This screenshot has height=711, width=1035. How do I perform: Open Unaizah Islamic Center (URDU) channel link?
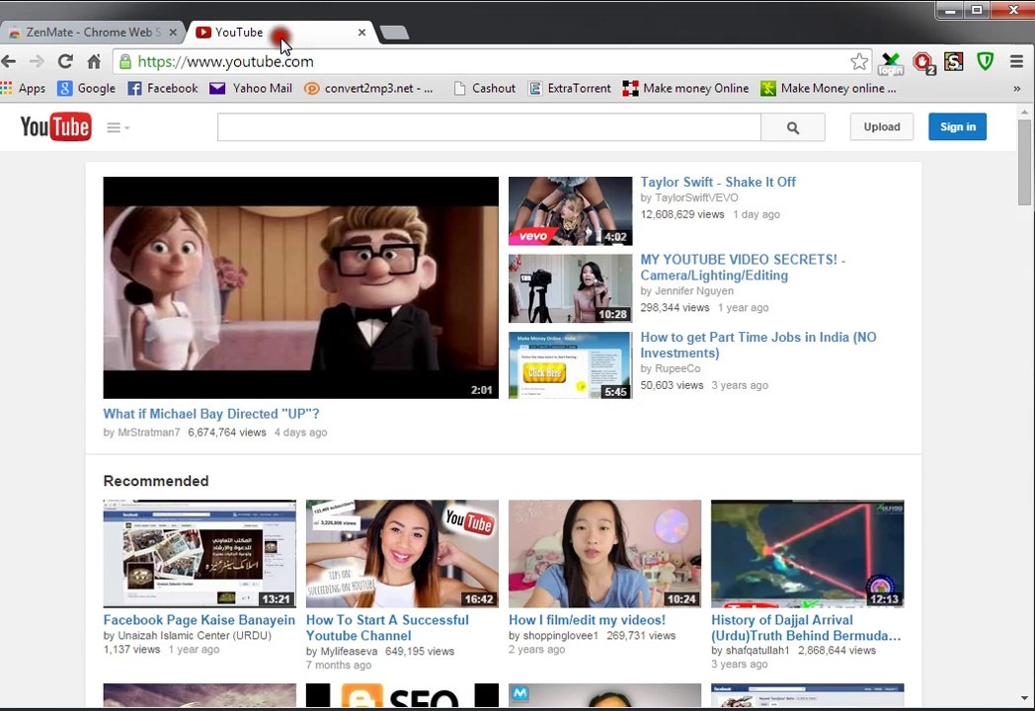(195, 636)
